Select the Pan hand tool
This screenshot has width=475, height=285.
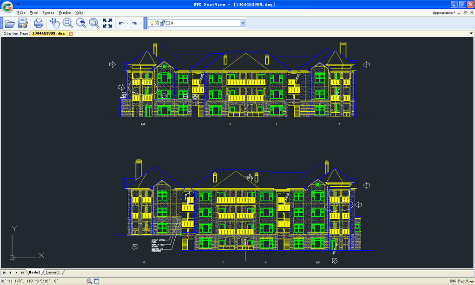click(54, 23)
